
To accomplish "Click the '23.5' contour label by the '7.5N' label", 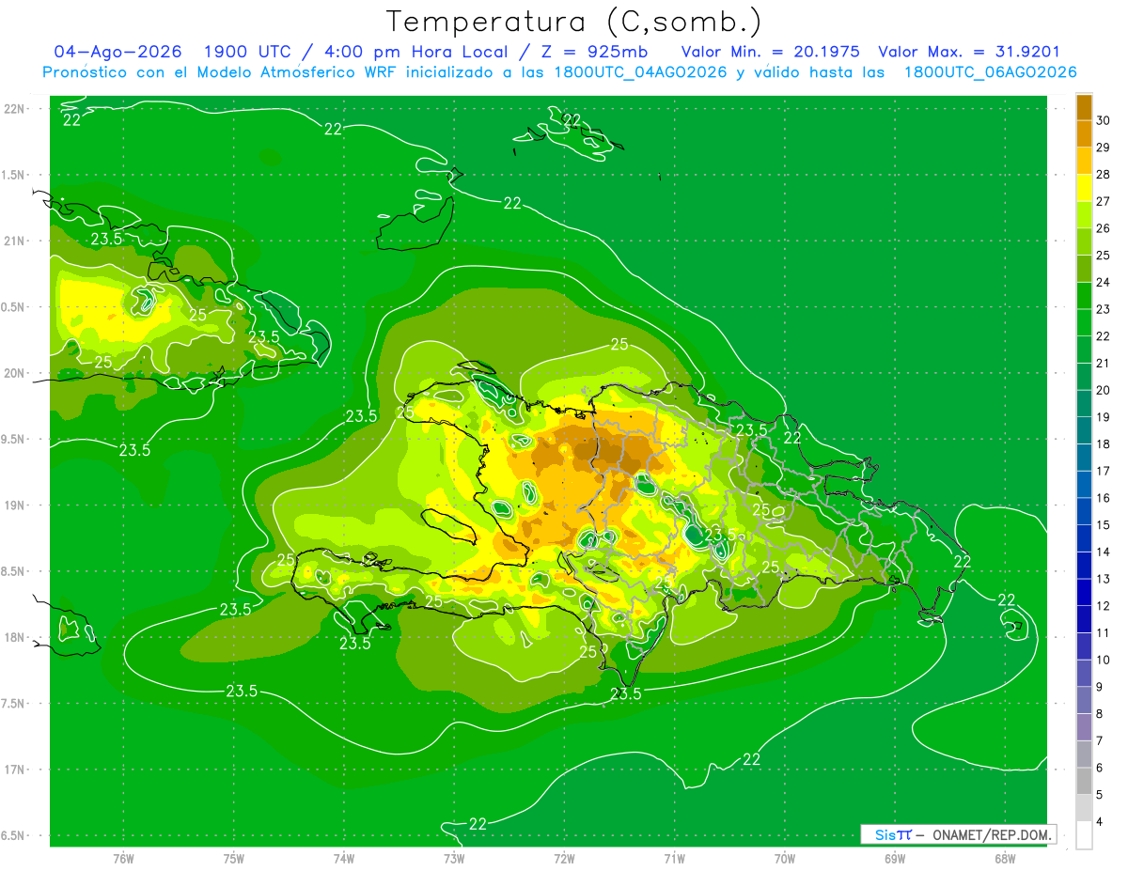I will click(x=242, y=692).
